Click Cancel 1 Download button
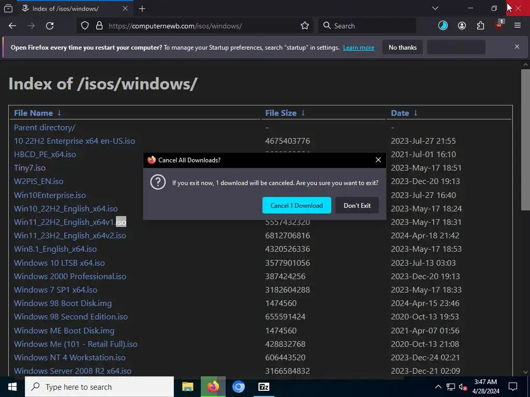530x397 pixels. tap(297, 205)
